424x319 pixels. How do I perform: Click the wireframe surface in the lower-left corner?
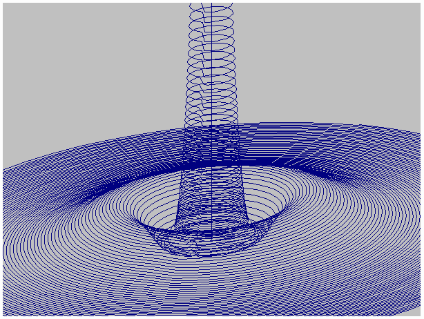coord(28,290)
